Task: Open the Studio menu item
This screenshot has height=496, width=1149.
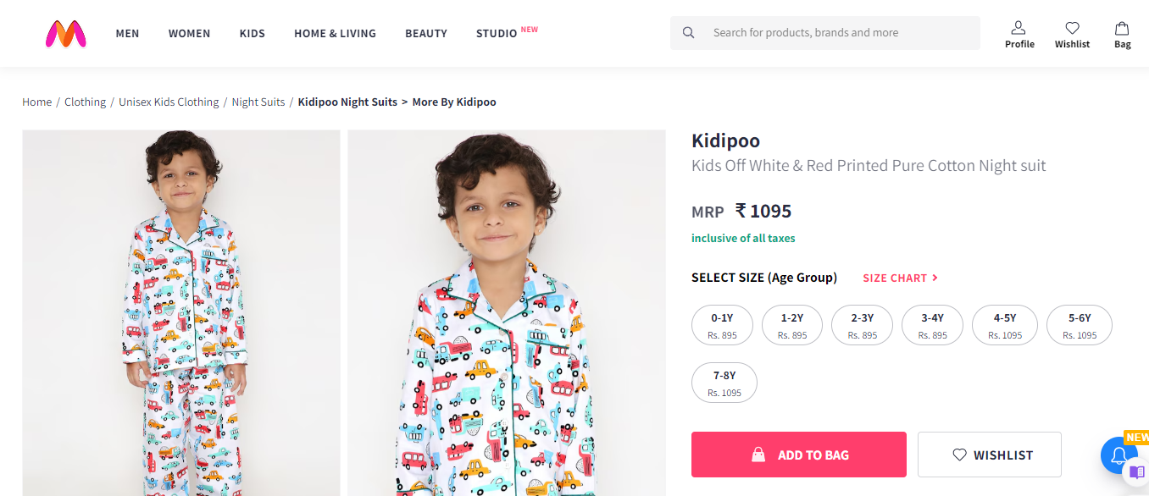Action: [x=497, y=33]
